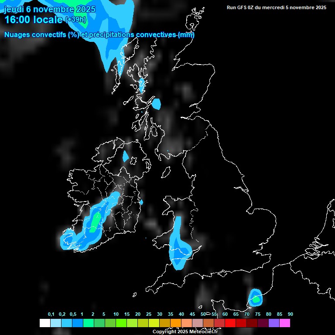Click the green precipitation spot on the French coast
The height and width of the screenshot is (335, 335).
click(256, 299)
